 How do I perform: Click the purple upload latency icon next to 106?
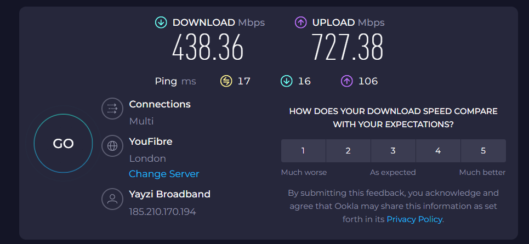click(x=347, y=81)
